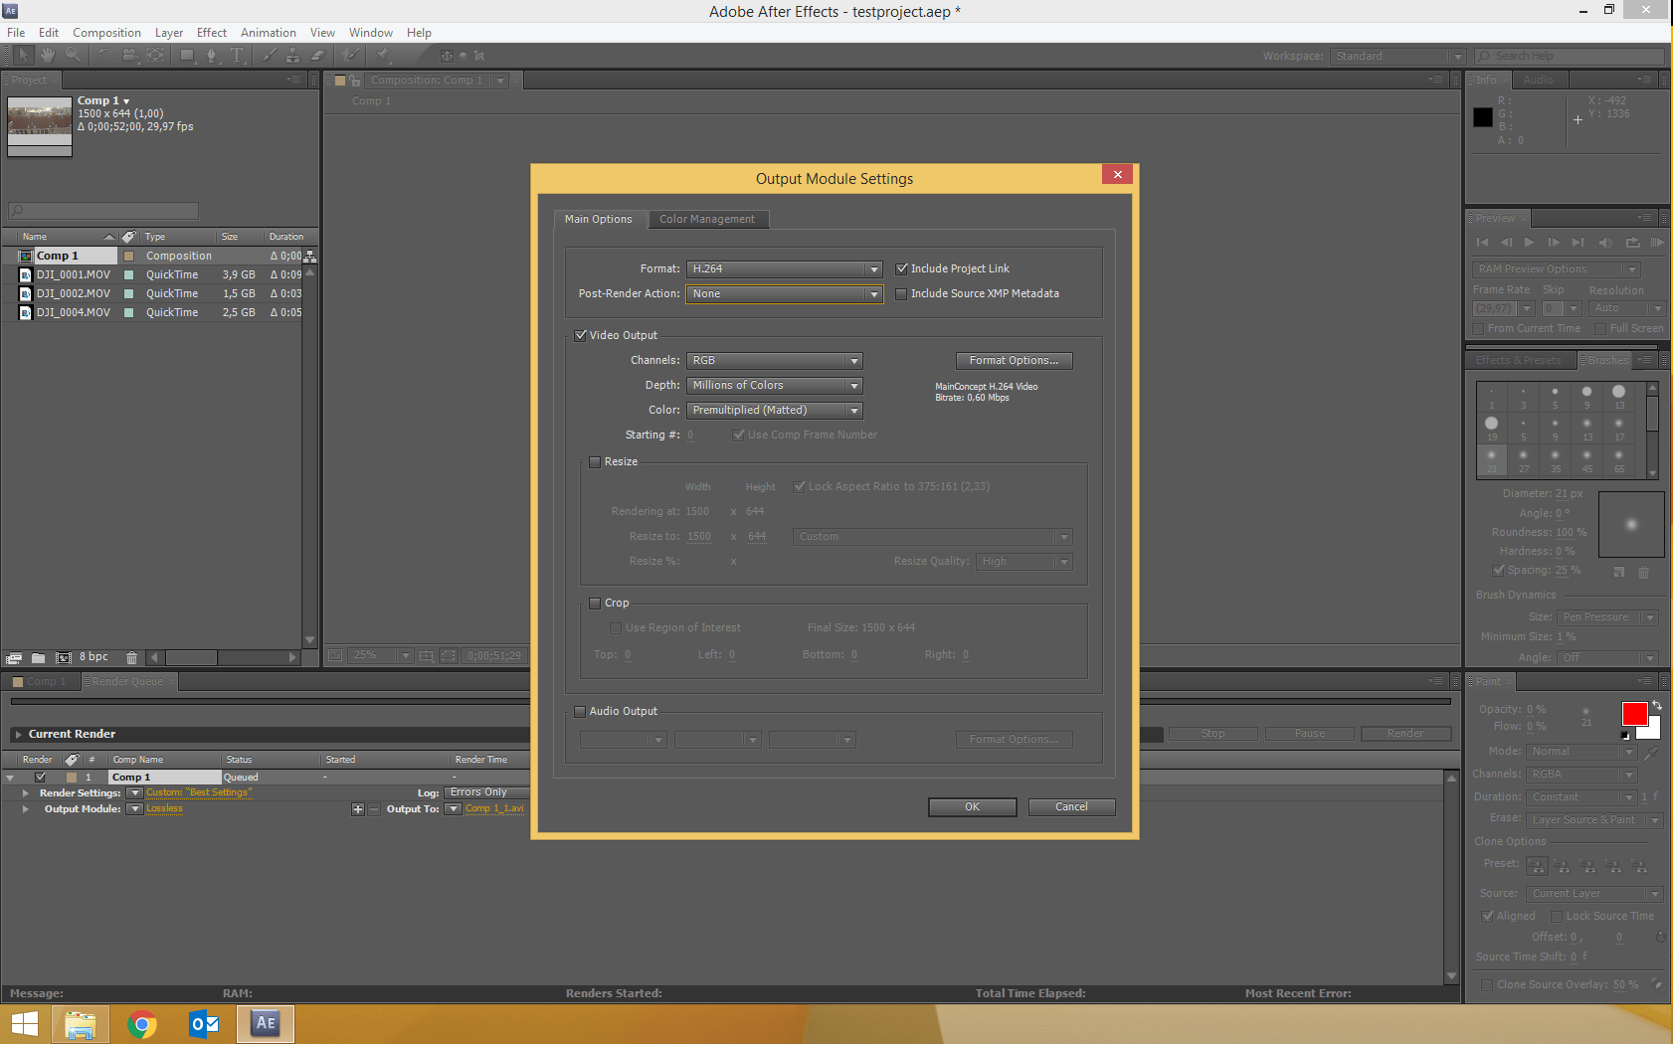The width and height of the screenshot is (1673, 1044).
Task: Toggle Full Screen checkbox in Preview
Action: click(x=1600, y=328)
